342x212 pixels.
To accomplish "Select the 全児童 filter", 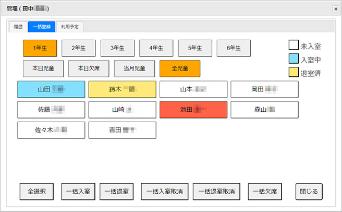I will [179, 68].
